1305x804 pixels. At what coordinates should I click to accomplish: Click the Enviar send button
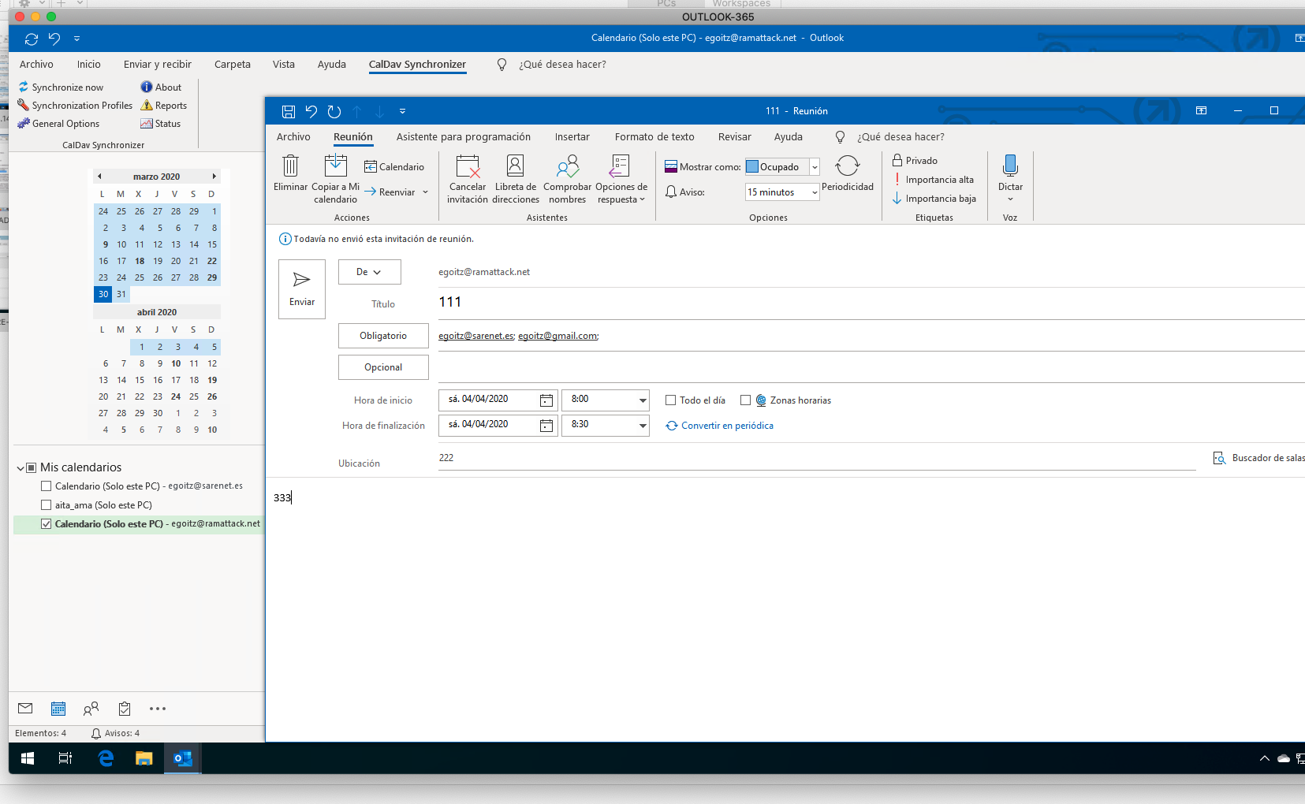[x=302, y=289]
